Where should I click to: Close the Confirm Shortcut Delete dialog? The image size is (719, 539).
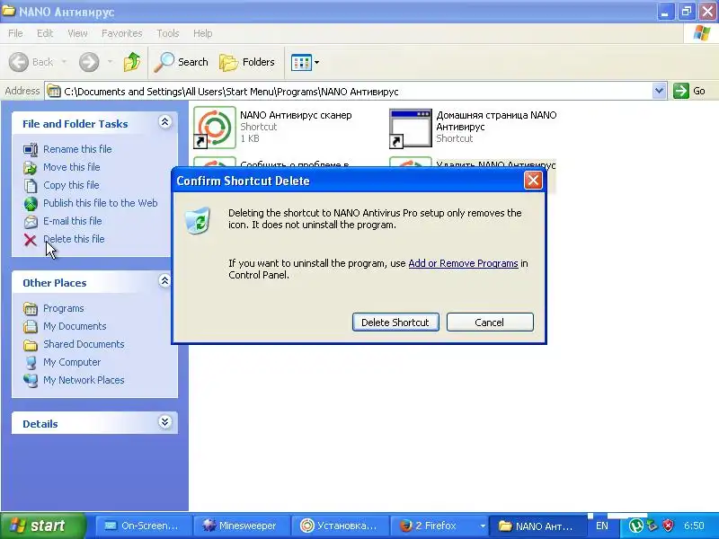(x=533, y=181)
